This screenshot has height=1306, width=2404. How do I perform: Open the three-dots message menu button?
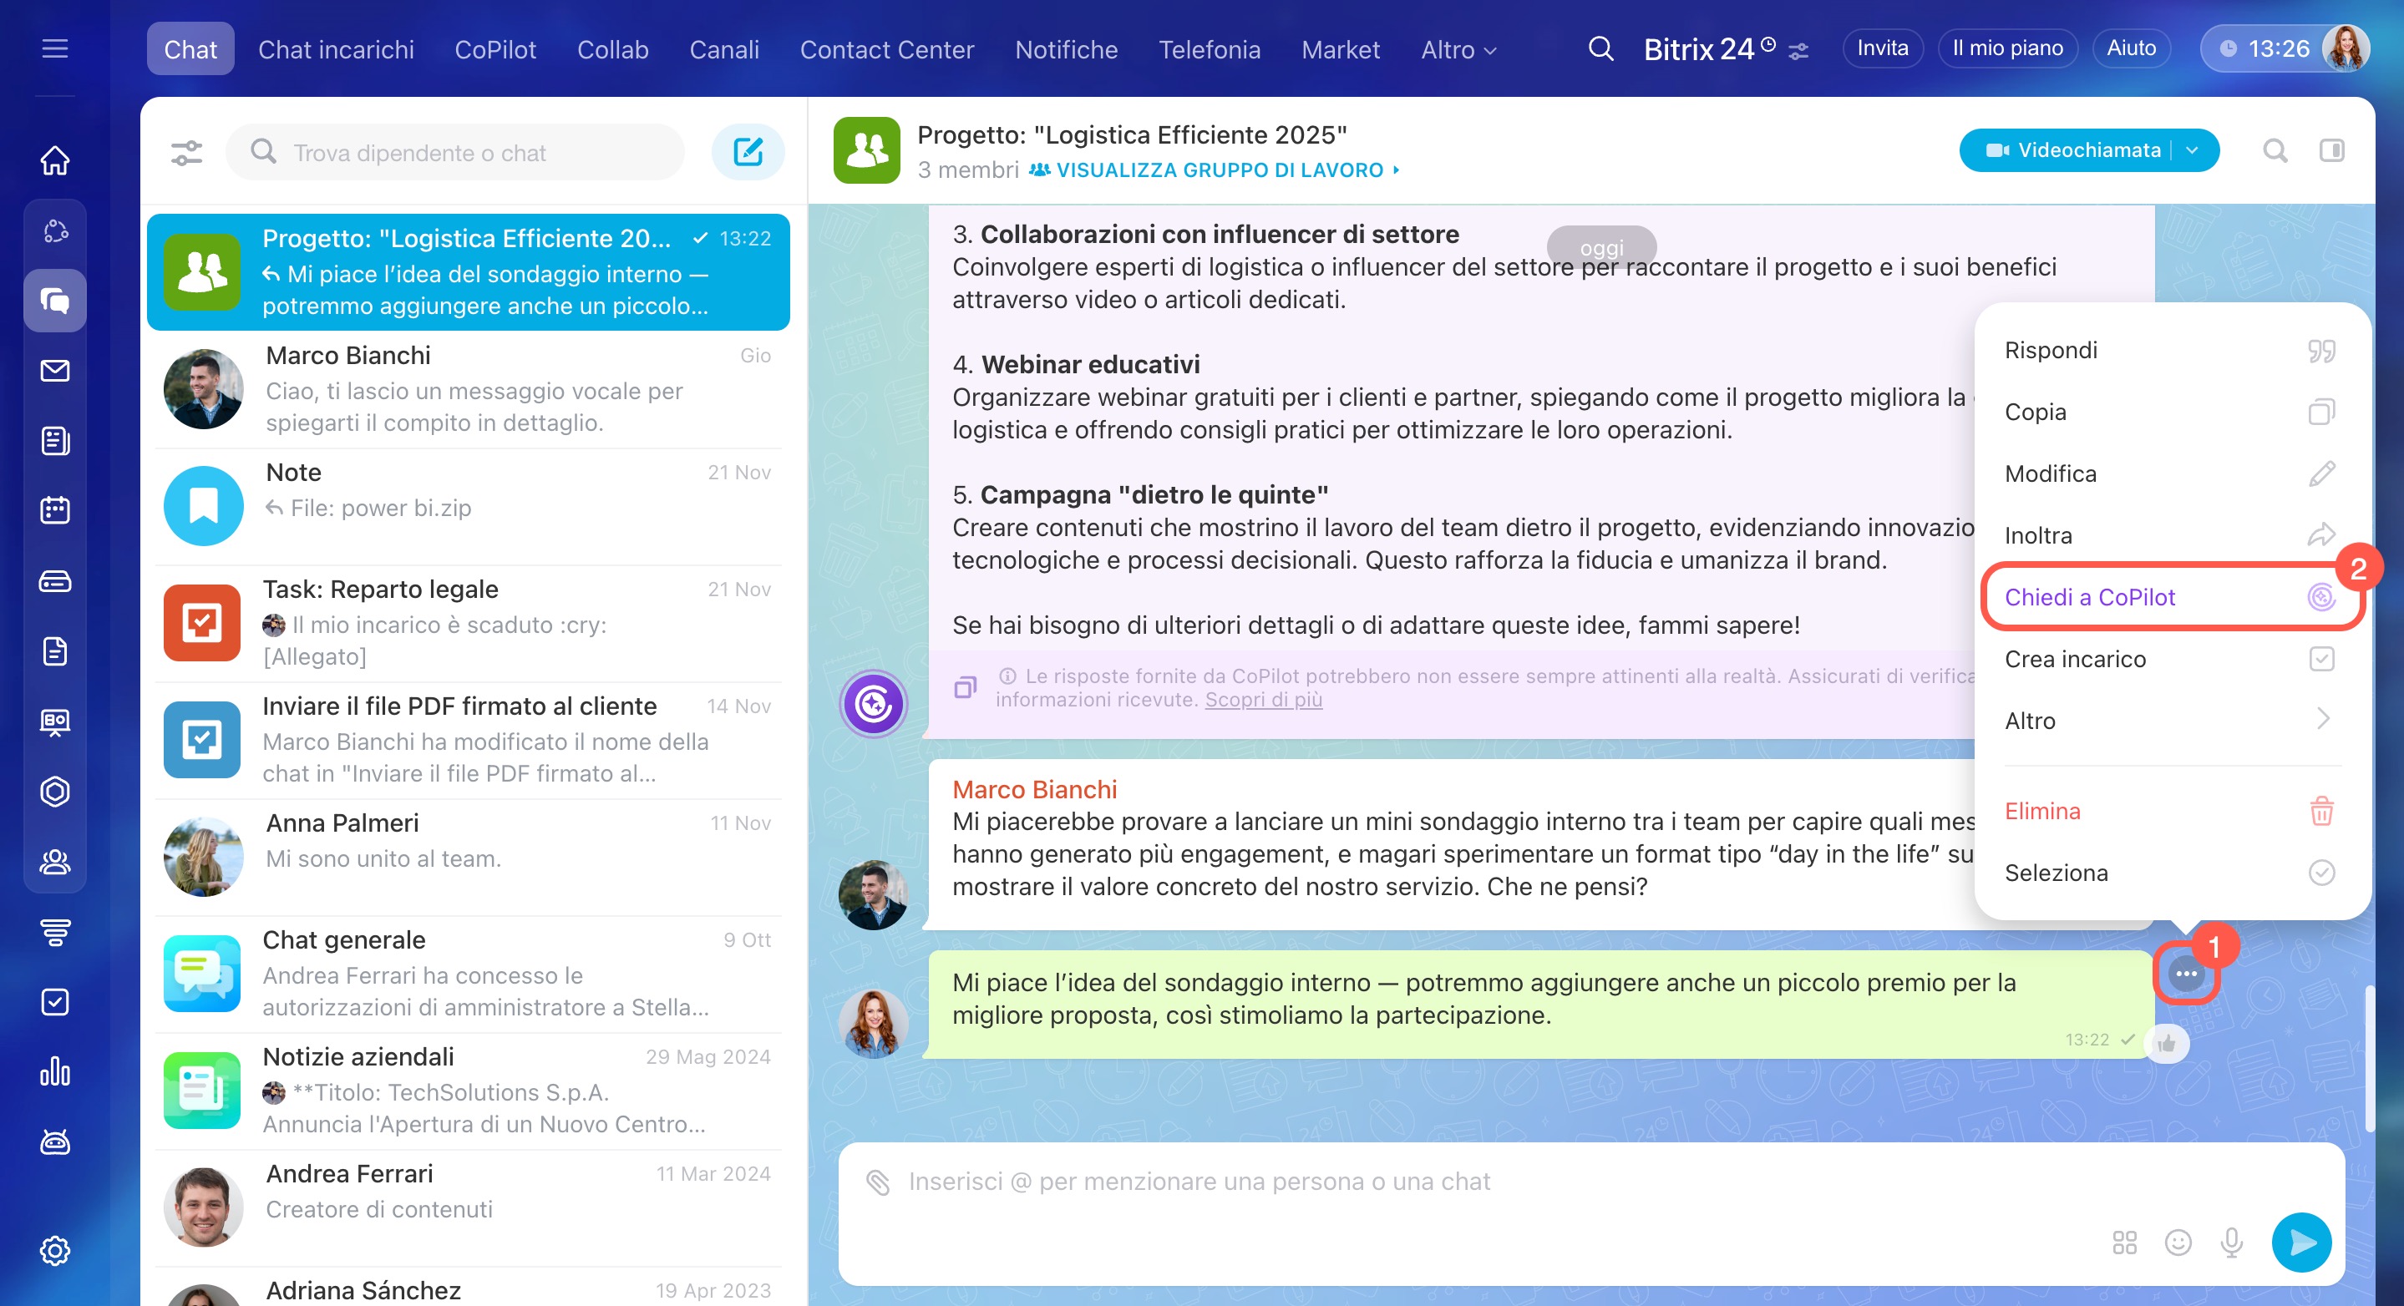pyautogui.click(x=2186, y=974)
